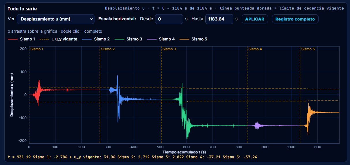
Task: Toggle ± u_y vigente legend entry
Action: click(x=58, y=39)
